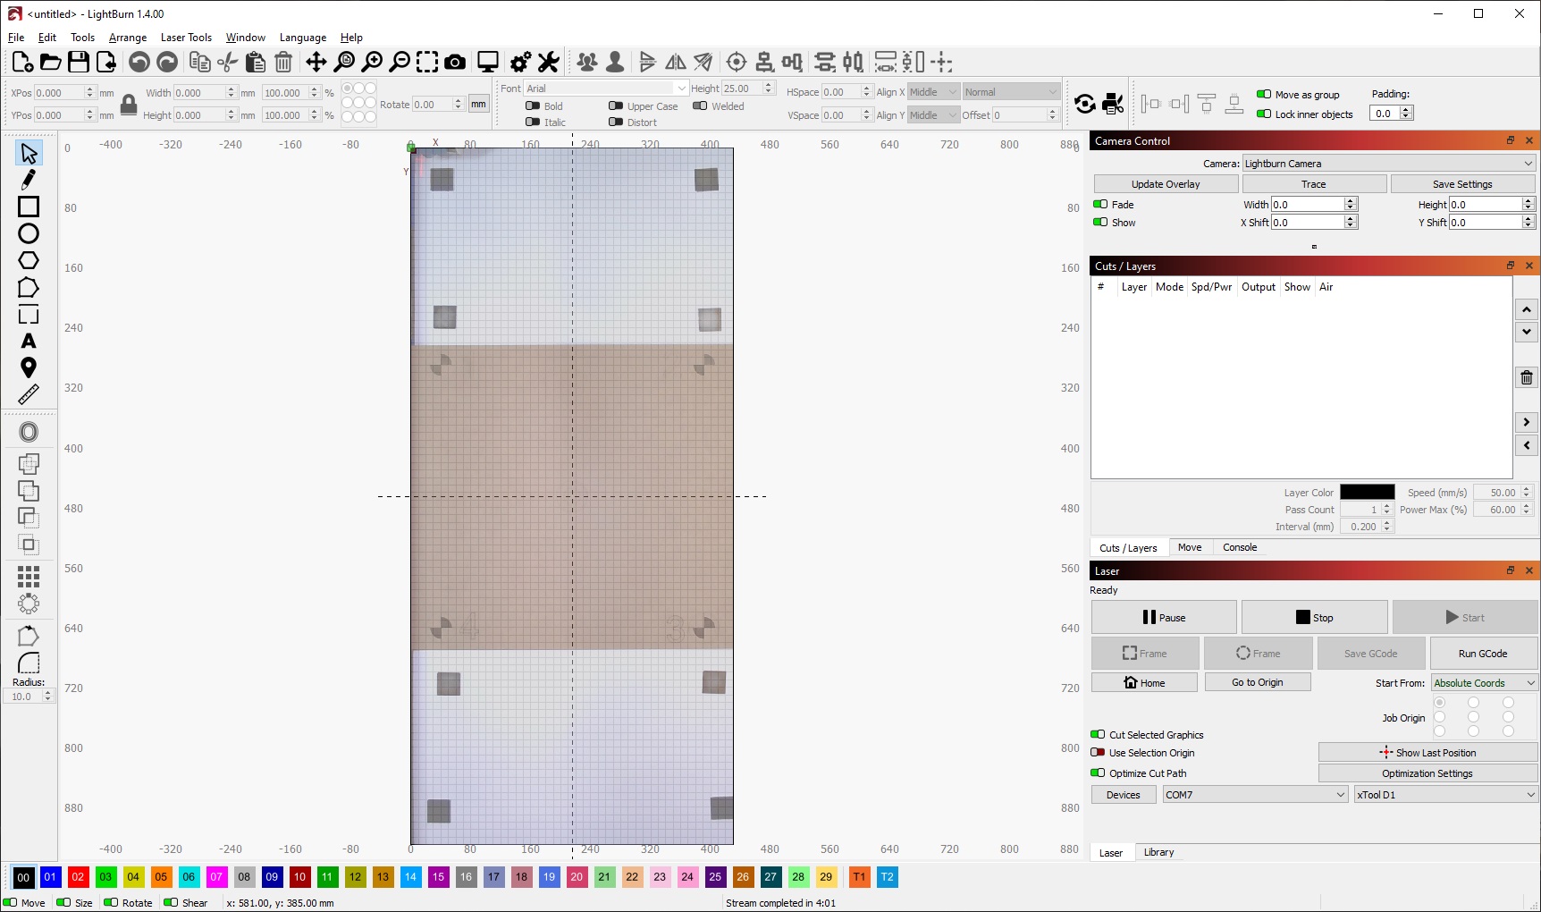Pick red layer color swatch 02
This screenshot has width=1541, height=912.
pos(78,877)
